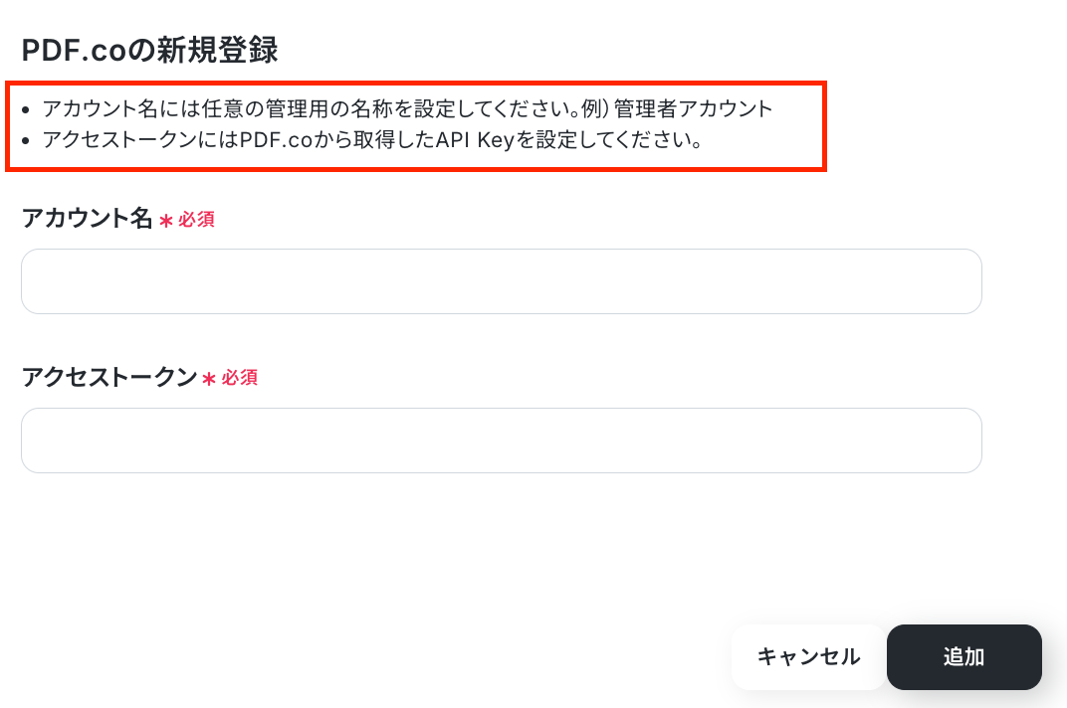1067x708 pixels.
Task: Select the 必須 marker next to アカウント名
Action: (196, 220)
